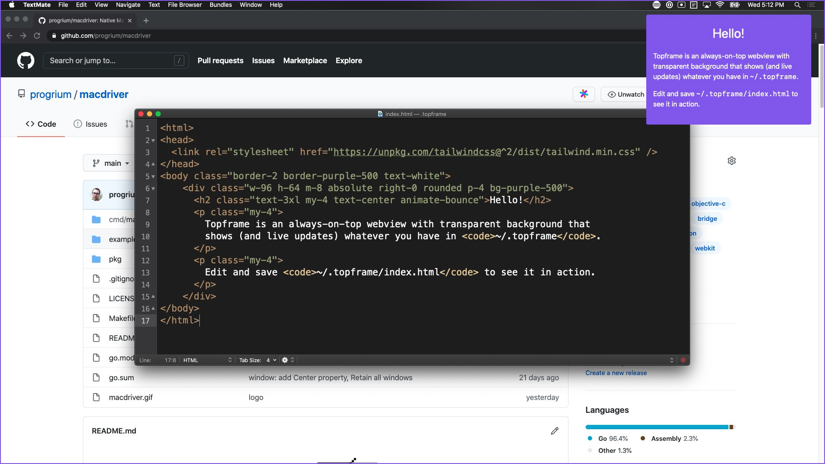This screenshot has height=464, width=825.
Task: Click the colorful star extension button
Action: 584,94
